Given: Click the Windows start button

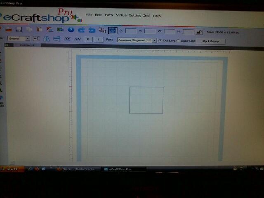Looking at the screenshot, I should click(x=12, y=169).
